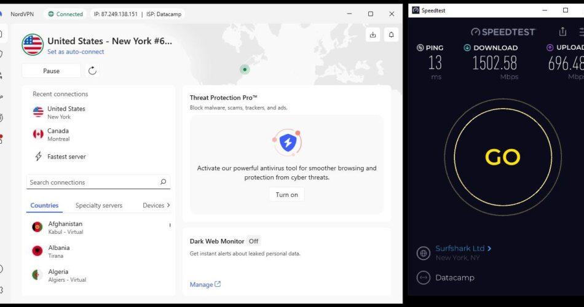Click the Threat Protection shield icon

click(286, 143)
